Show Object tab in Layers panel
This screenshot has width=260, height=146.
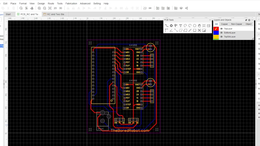tap(248, 24)
